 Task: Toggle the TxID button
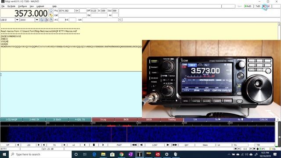pyautogui.click(x=258, y=6)
